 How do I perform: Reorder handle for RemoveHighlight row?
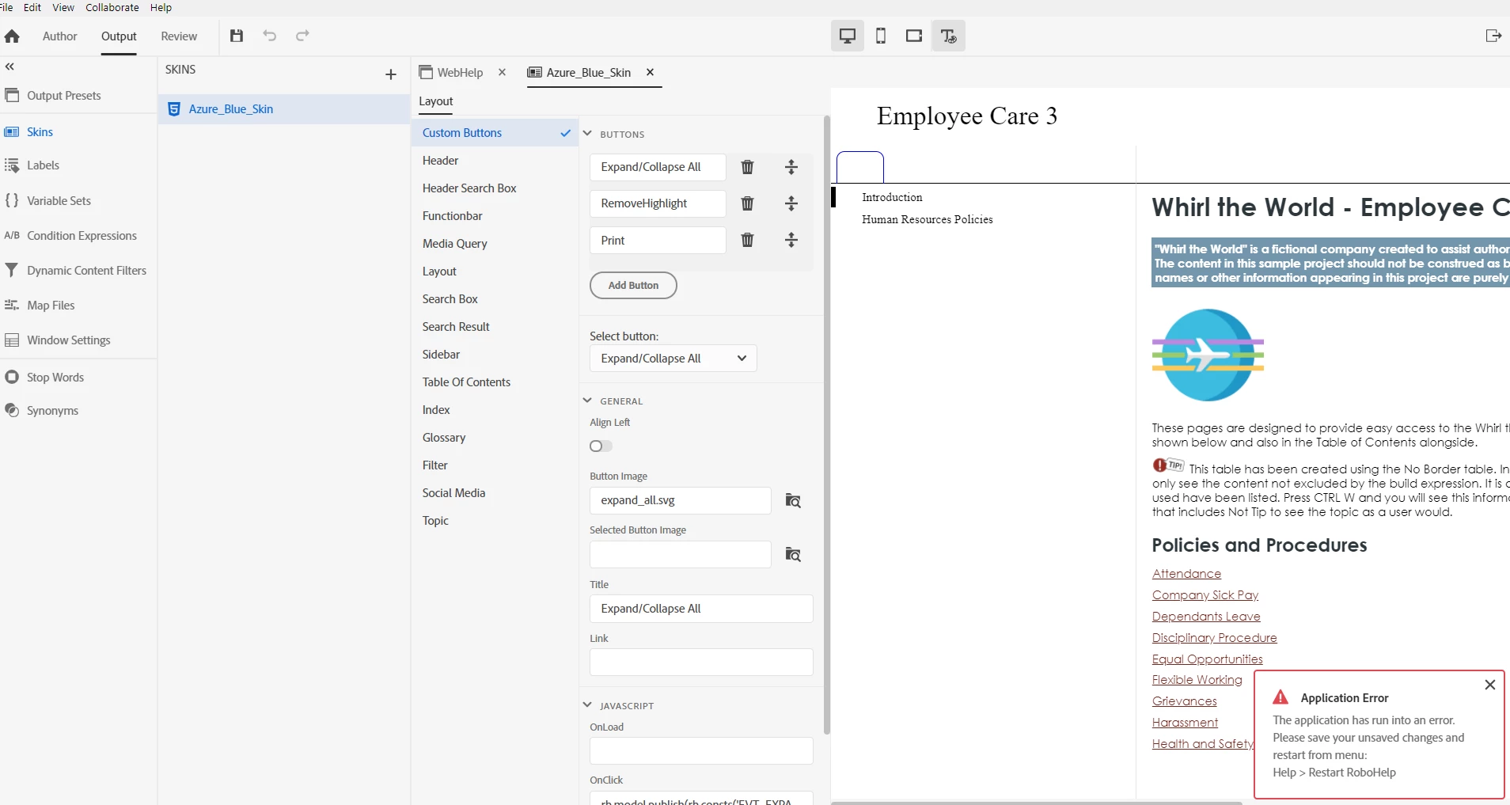791,203
